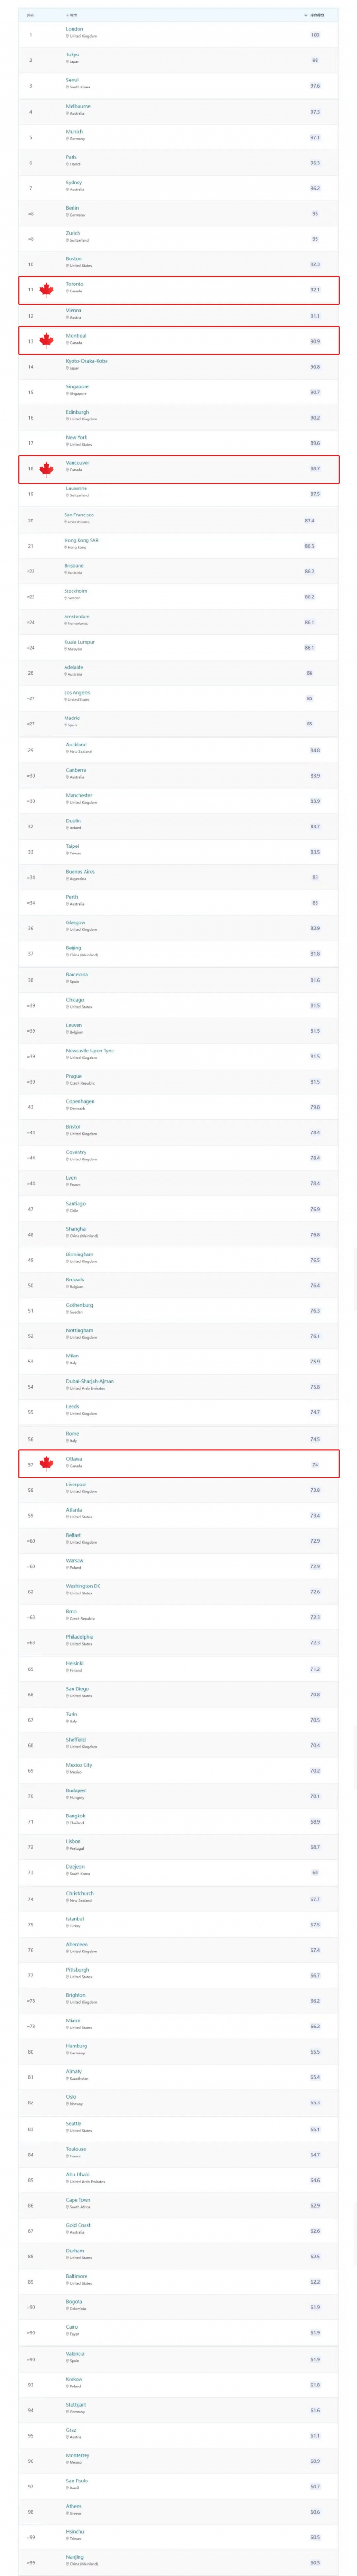Open the Newcastle Upon Tyne city link

pyautogui.click(x=90, y=1051)
